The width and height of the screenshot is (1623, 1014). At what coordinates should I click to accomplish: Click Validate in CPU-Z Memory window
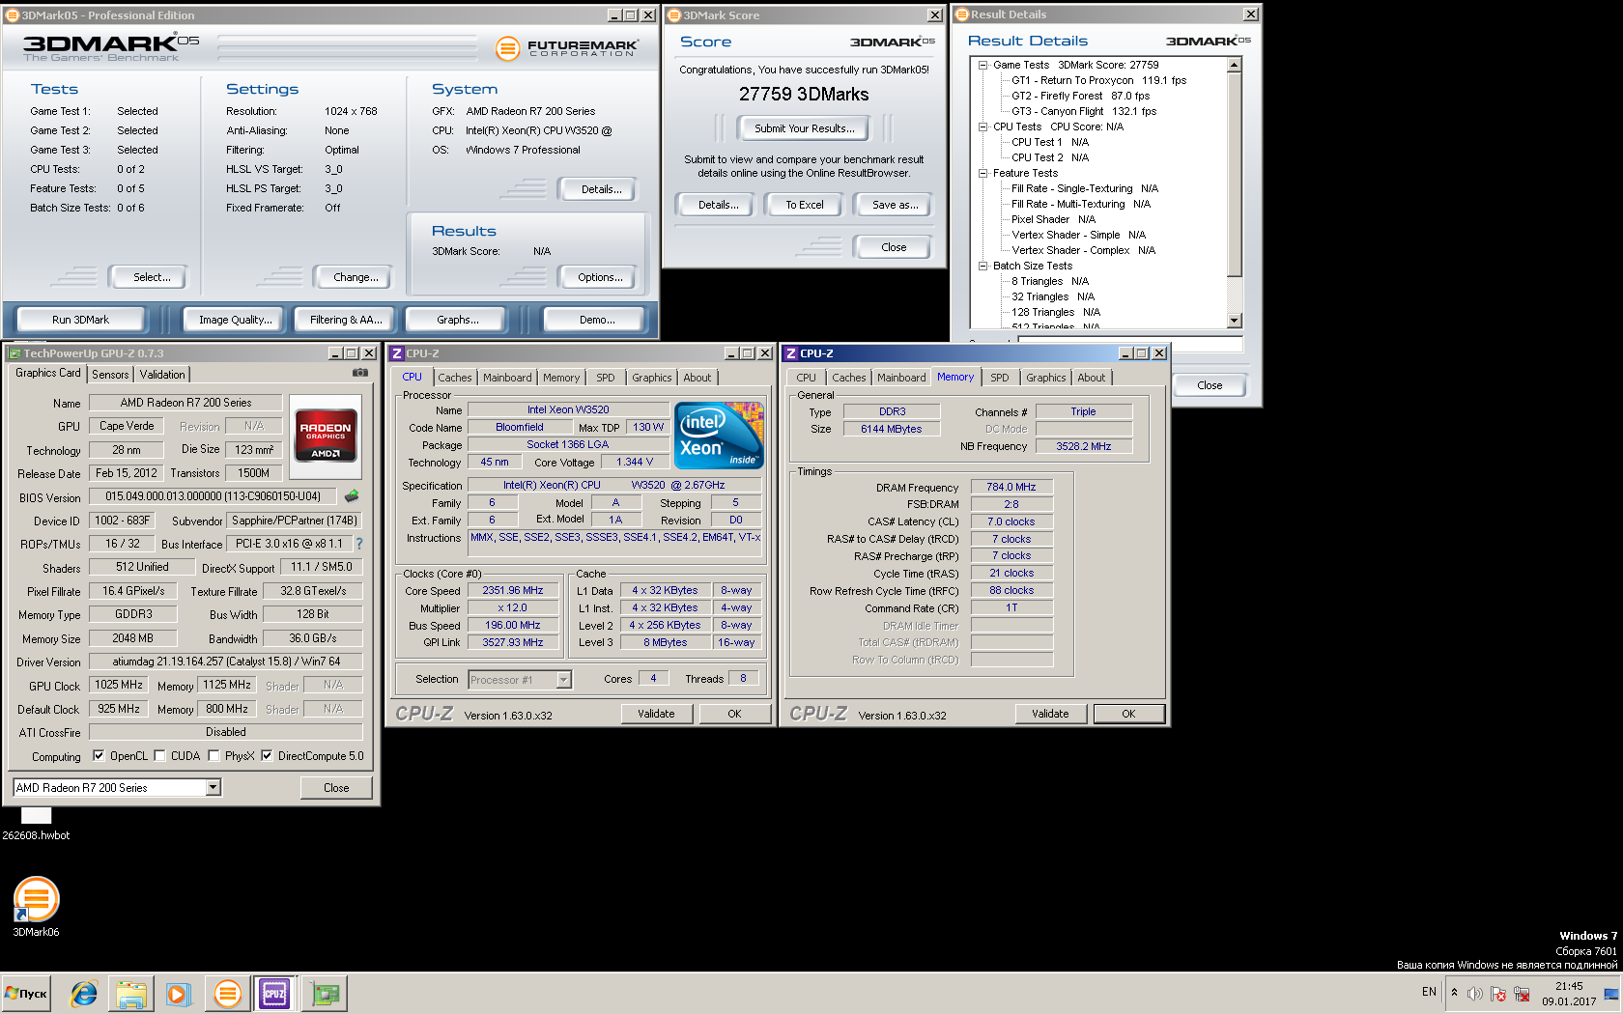(x=1050, y=714)
